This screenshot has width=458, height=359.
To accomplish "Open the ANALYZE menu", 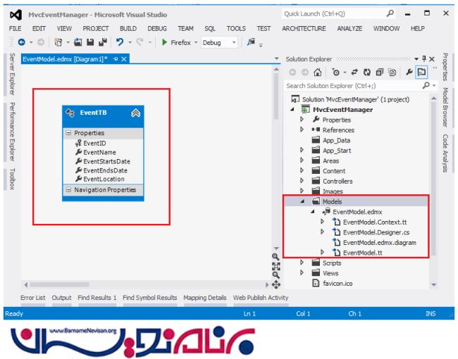I will pyautogui.click(x=349, y=28).
